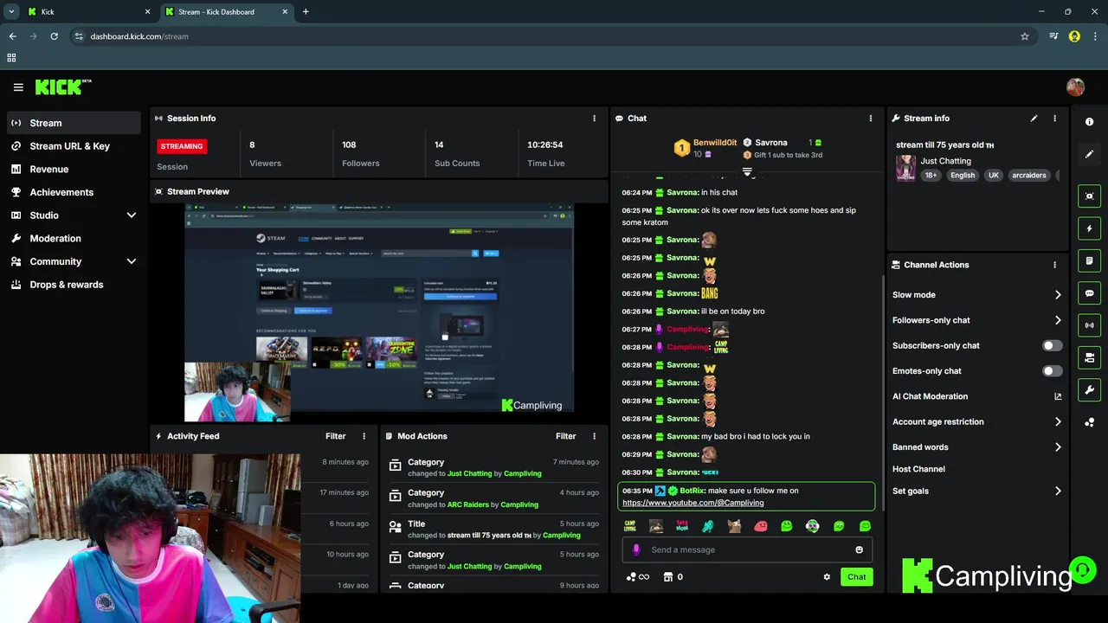The width and height of the screenshot is (1108, 623).
Task: Click the info icon in right sidebar
Action: pyautogui.click(x=1089, y=122)
